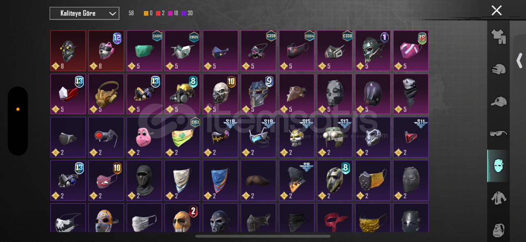The width and height of the screenshot is (526, 242).
Task: Pick the brown mustache item
Action: (x=258, y=180)
